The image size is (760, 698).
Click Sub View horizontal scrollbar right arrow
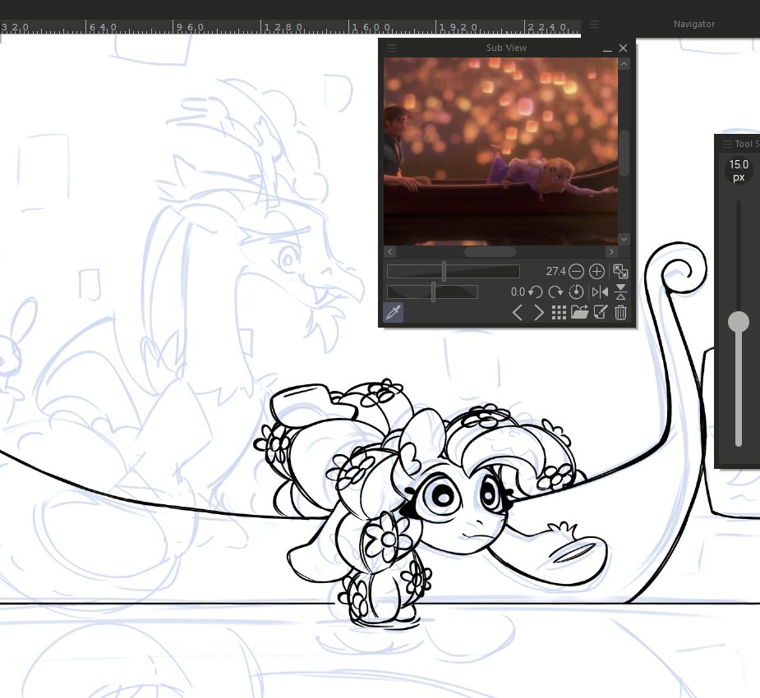611,251
